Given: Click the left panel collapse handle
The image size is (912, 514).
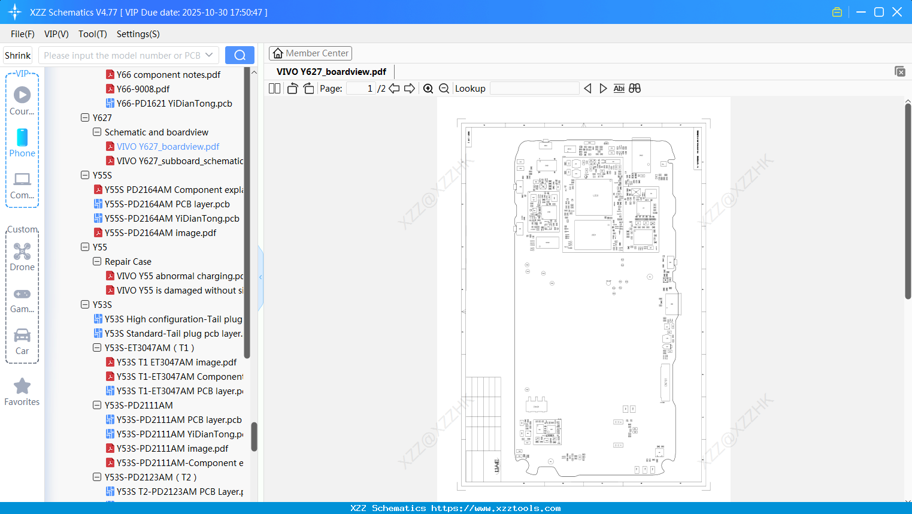Looking at the screenshot, I should pyautogui.click(x=260, y=277).
